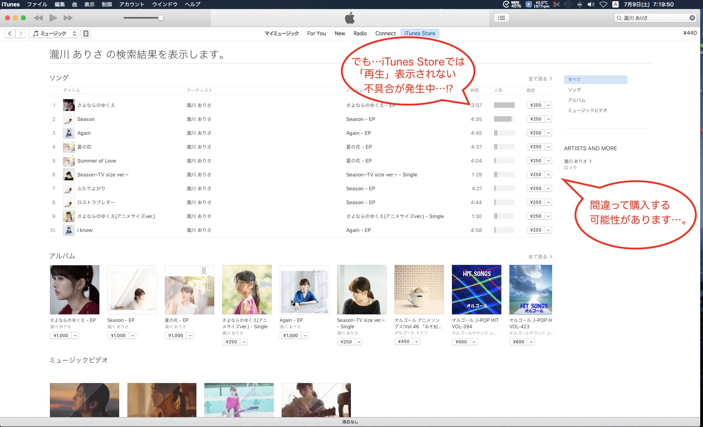Open price dropdown for オルゴール J-POP HIT VOL-394
The width and height of the screenshot is (703, 427).
pos(474,342)
